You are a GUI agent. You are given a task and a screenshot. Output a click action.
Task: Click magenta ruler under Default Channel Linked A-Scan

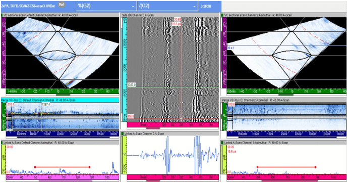point(63,177)
